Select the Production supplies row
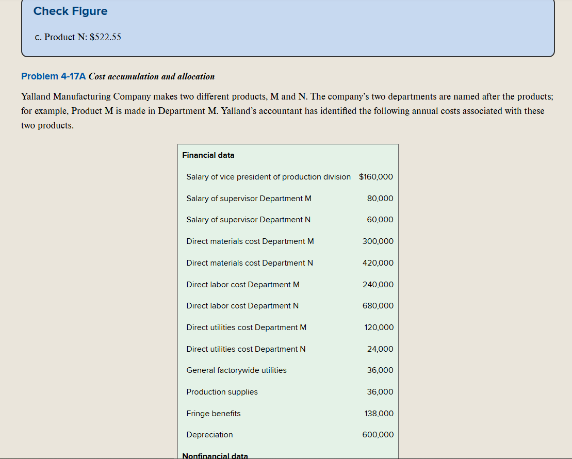Image resolution: width=572 pixels, height=459 pixels. coord(222,392)
